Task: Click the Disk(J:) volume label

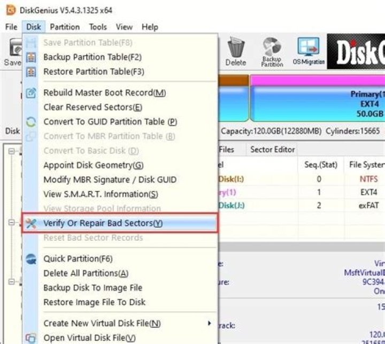Action: [232, 205]
